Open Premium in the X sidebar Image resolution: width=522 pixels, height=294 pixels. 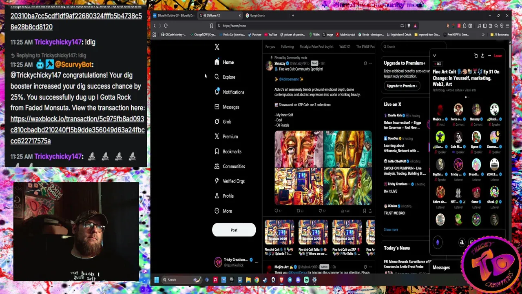(x=226, y=136)
